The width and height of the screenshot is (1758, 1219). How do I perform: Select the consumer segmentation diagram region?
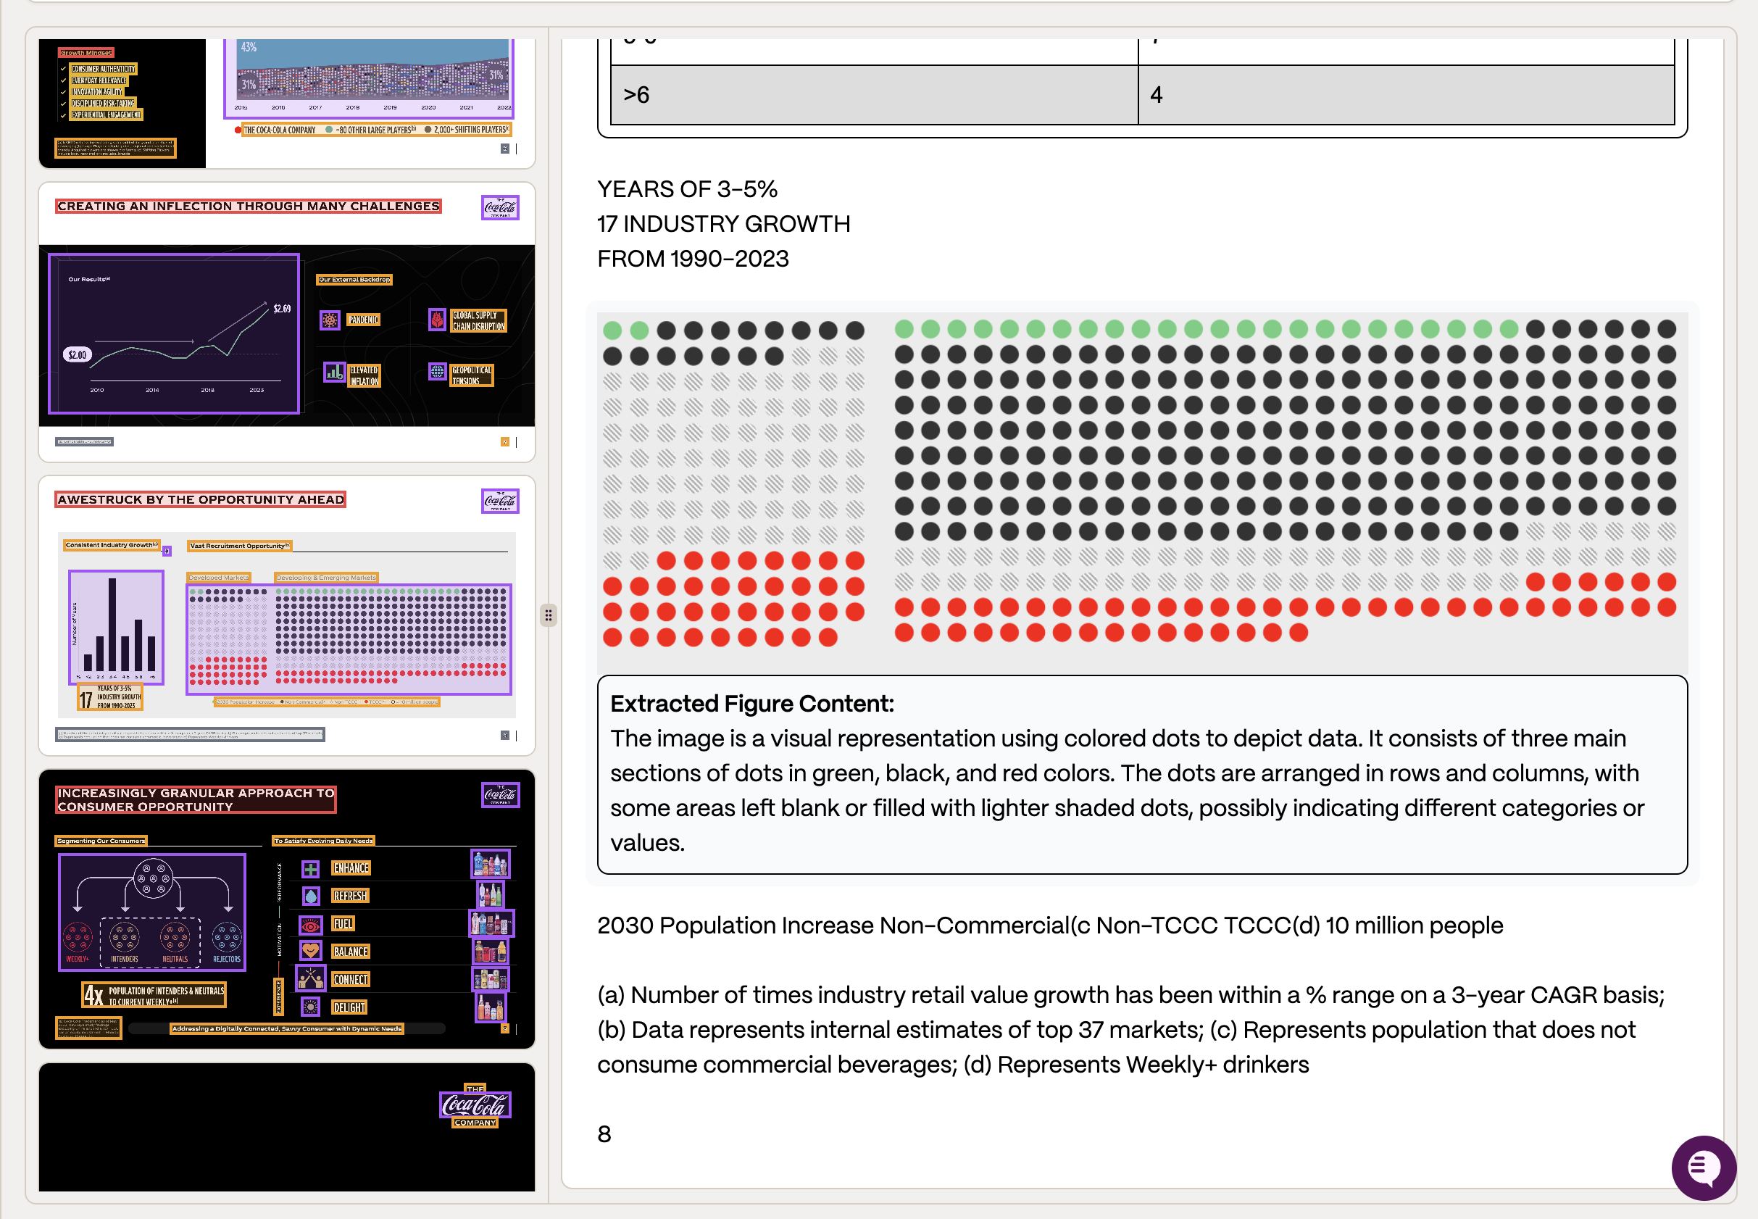pos(152,912)
